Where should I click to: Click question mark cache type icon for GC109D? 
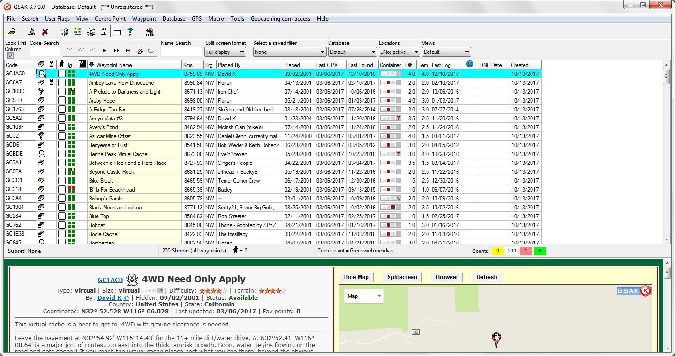[x=41, y=91]
